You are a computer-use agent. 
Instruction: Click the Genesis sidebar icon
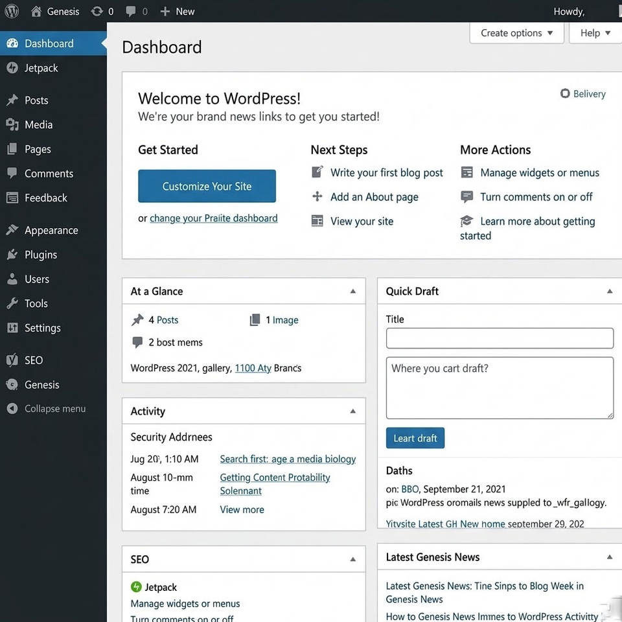pyautogui.click(x=12, y=384)
